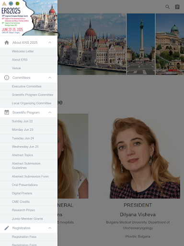
Task: Click the pencil icon beside Registration
Action: (7, 228)
